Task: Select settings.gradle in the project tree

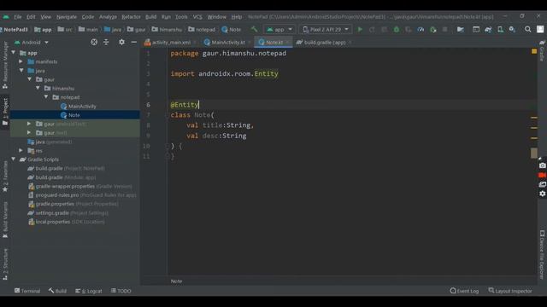Action: click(x=68, y=212)
